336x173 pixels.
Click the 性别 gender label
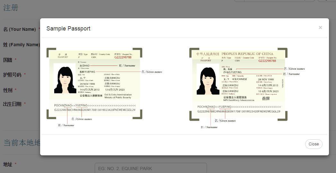(8, 90)
